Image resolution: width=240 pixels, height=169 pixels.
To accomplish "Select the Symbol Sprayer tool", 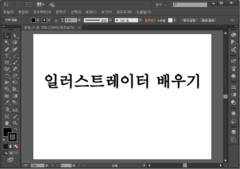I will (x=7, y=110).
